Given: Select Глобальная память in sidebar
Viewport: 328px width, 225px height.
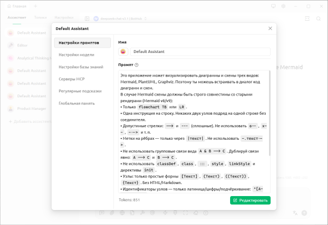Looking at the screenshot, I should [x=77, y=103].
